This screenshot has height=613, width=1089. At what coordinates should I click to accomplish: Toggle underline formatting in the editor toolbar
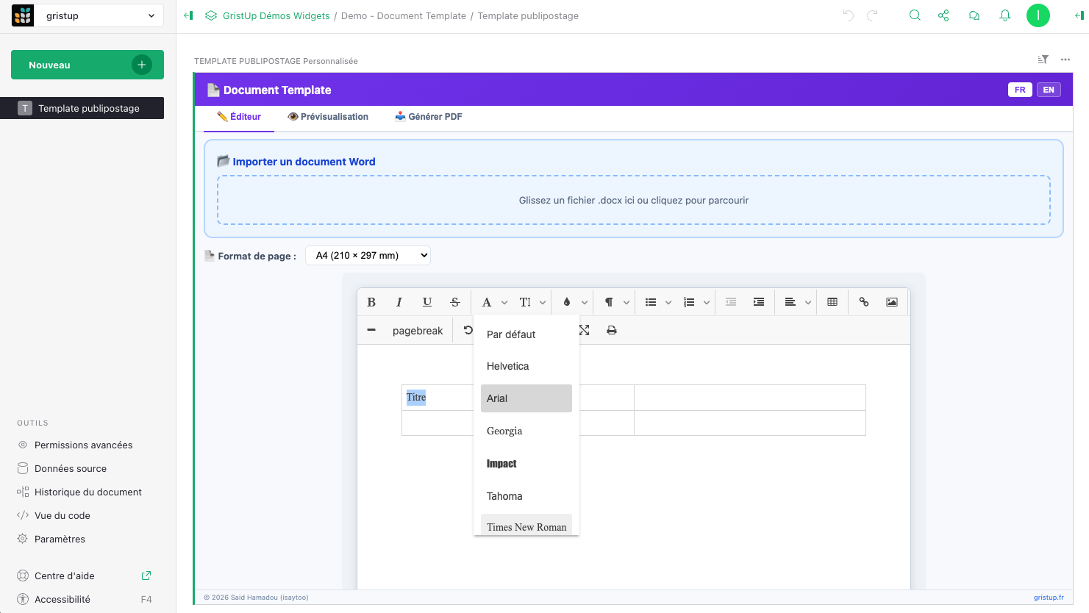coord(427,302)
